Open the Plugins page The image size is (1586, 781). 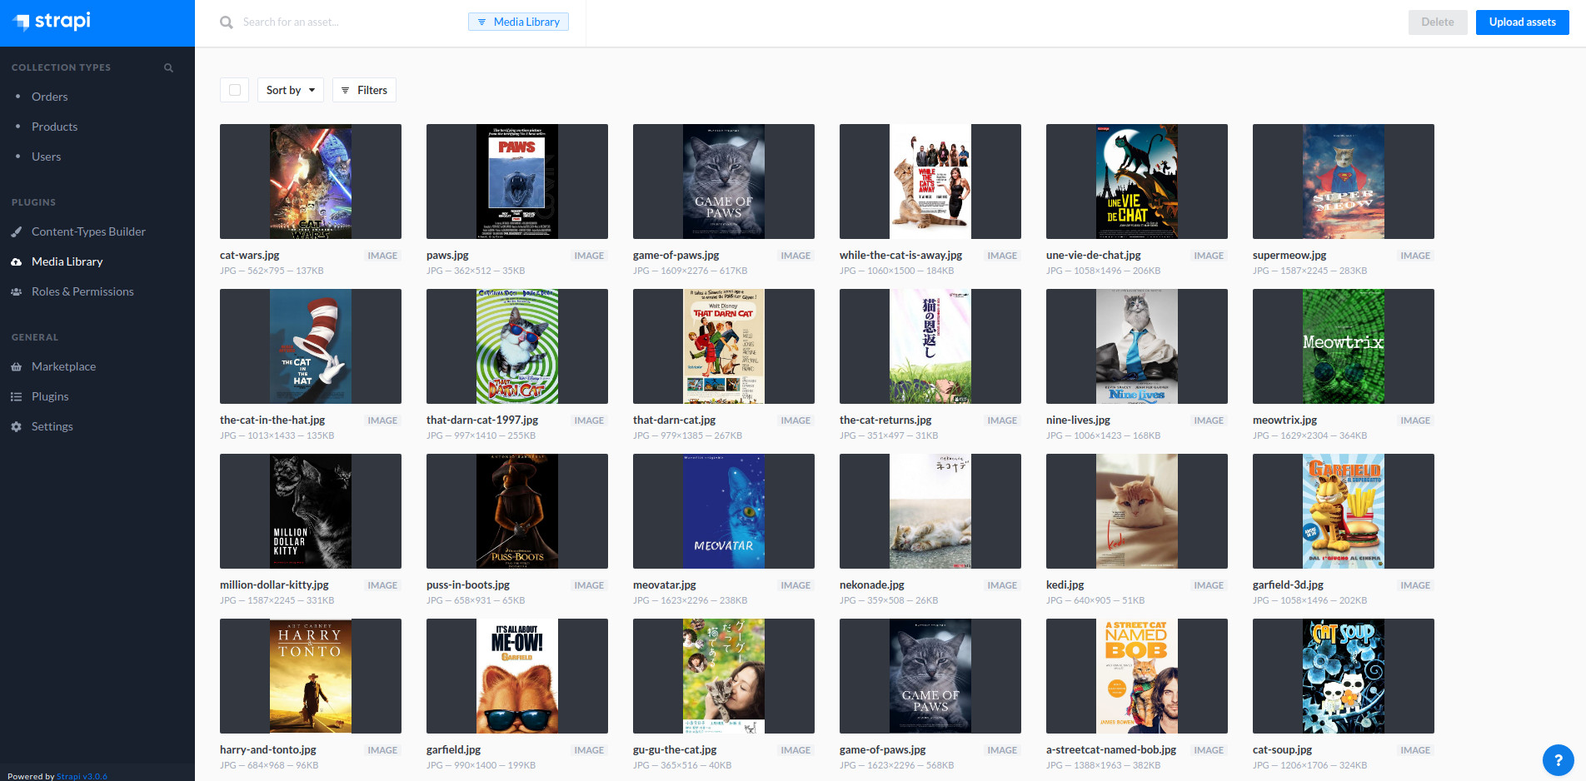pyautogui.click(x=50, y=396)
